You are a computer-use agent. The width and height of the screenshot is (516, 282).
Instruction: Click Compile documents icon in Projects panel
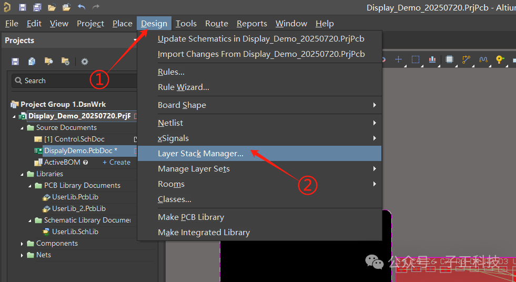pyautogui.click(x=32, y=61)
